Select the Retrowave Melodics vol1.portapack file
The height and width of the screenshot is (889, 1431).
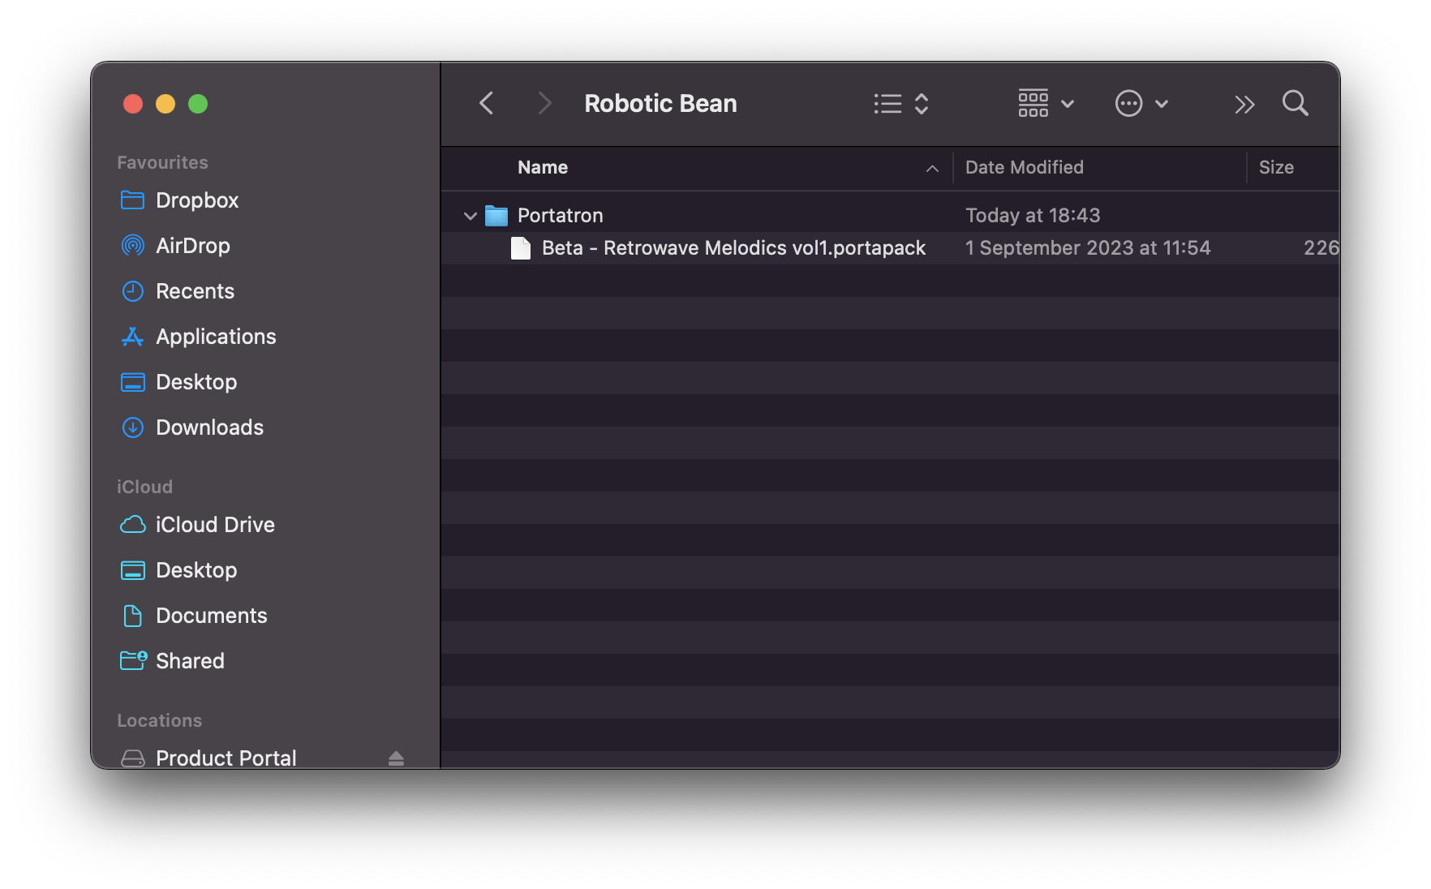pyautogui.click(x=733, y=248)
